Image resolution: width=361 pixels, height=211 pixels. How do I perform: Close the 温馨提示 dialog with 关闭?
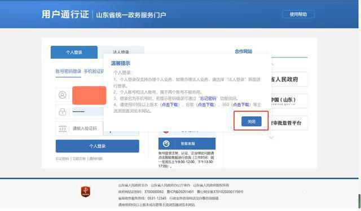click(x=252, y=121)
